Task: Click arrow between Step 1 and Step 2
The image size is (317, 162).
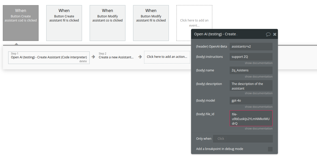Action: coord(93,57)
